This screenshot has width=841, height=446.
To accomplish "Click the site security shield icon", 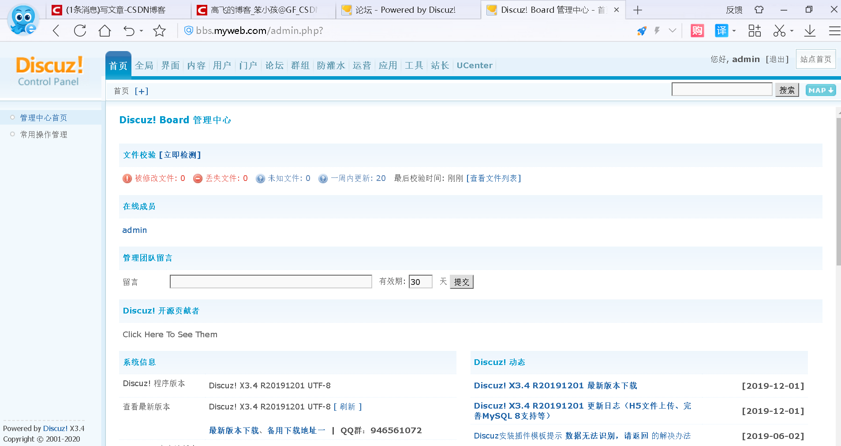I will pos(188,30).
